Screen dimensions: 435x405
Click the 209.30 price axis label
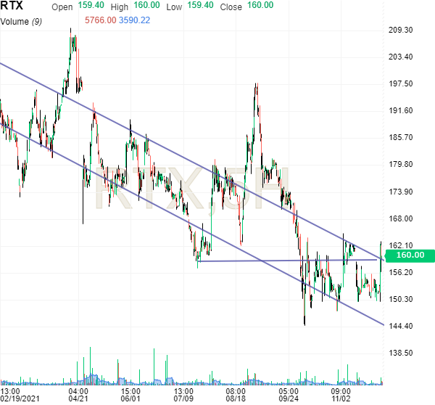coord(401,30)
